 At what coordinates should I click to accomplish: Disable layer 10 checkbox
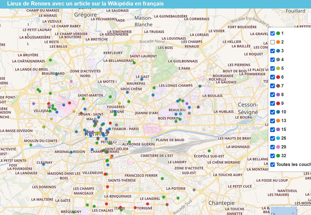(x=272, y=112)
